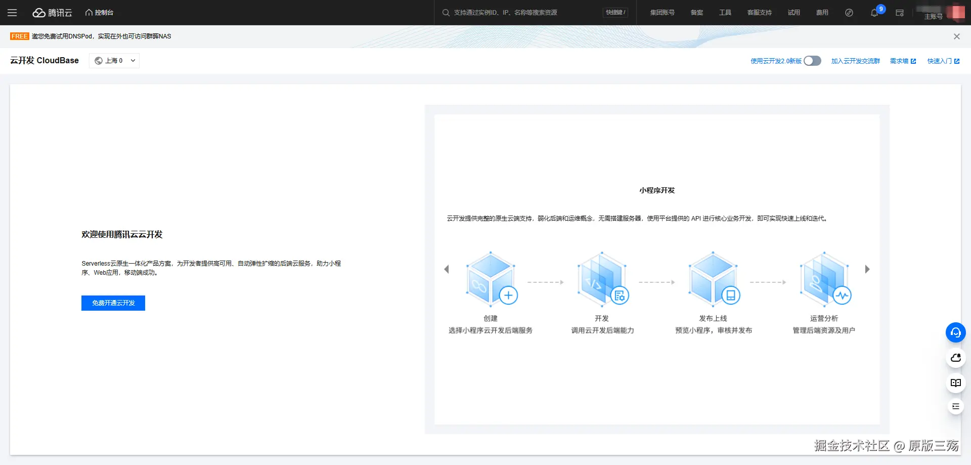Open the 需求墙 external link
The height and width of the screenshot is (465, 971).
(x=903, y=61)
